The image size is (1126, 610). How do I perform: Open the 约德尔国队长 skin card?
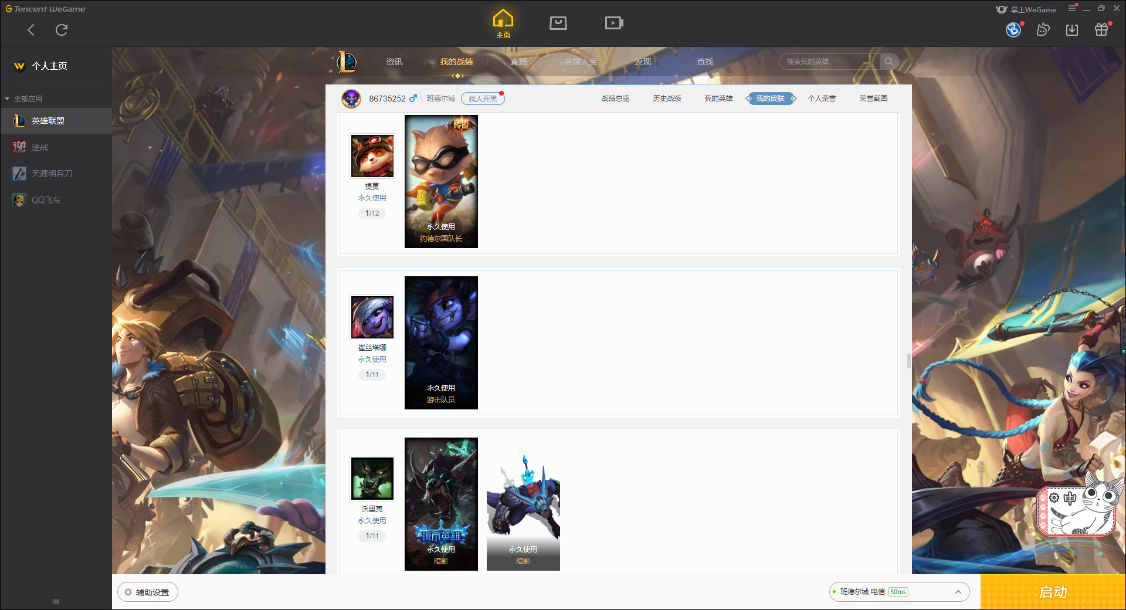coord(441,181)
